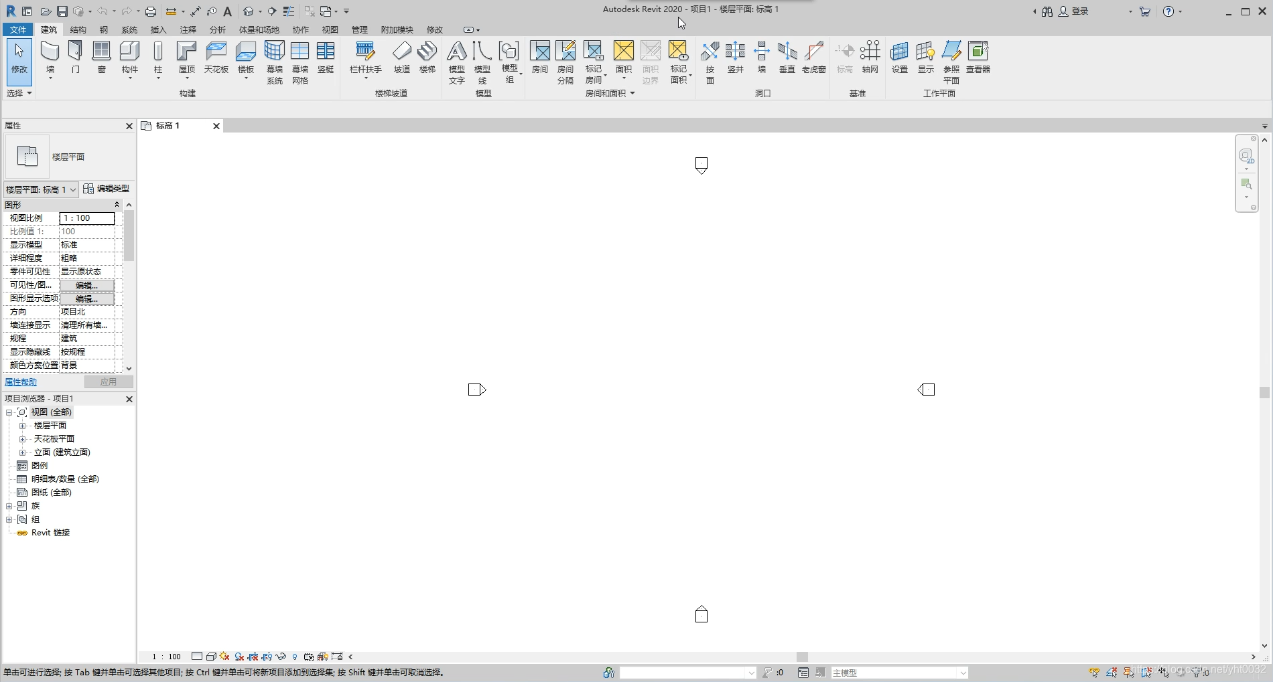
Task: Toggle select pinned elements in status bar
Action: coord(1129,673)
